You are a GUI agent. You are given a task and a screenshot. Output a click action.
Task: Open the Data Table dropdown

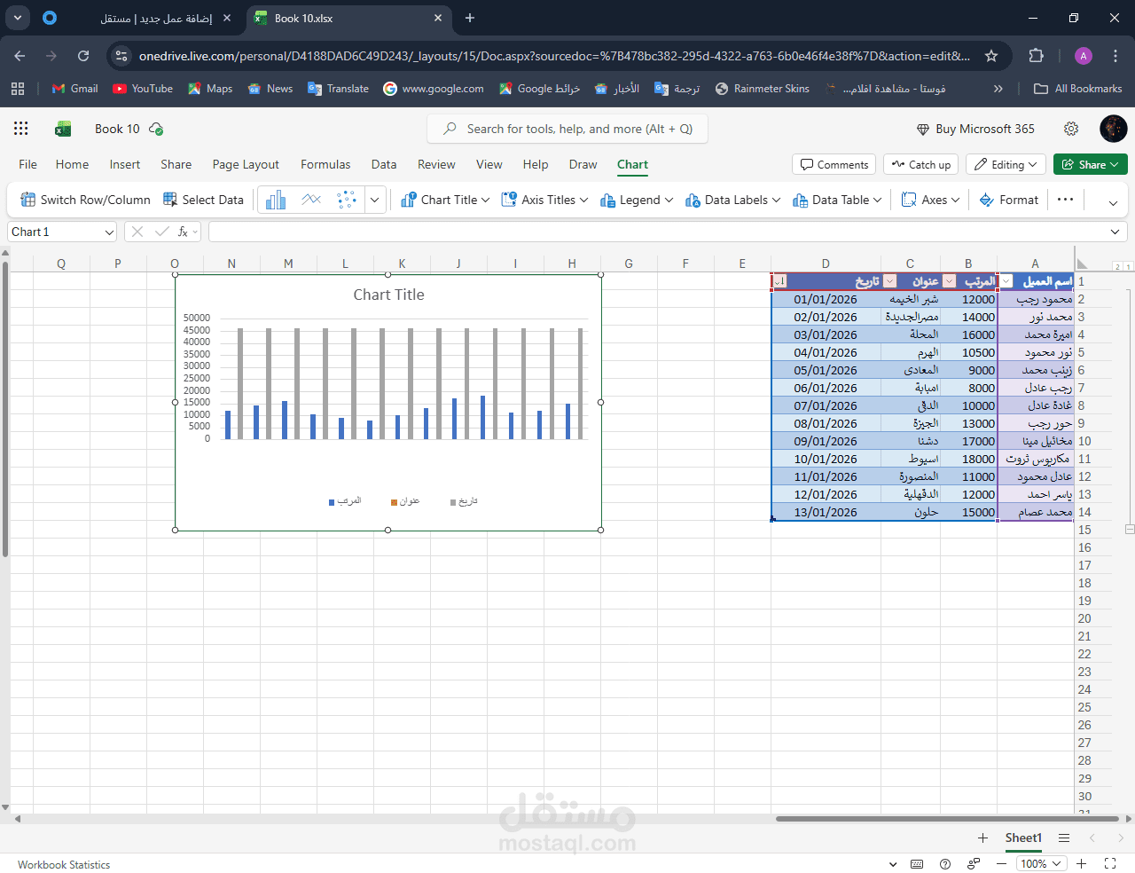pyautogui.click(x=837, y=200)
